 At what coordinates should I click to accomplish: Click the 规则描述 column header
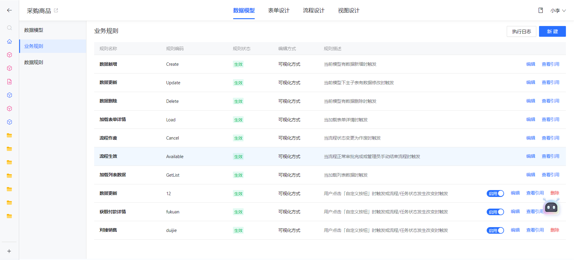(x=332, y=48)
